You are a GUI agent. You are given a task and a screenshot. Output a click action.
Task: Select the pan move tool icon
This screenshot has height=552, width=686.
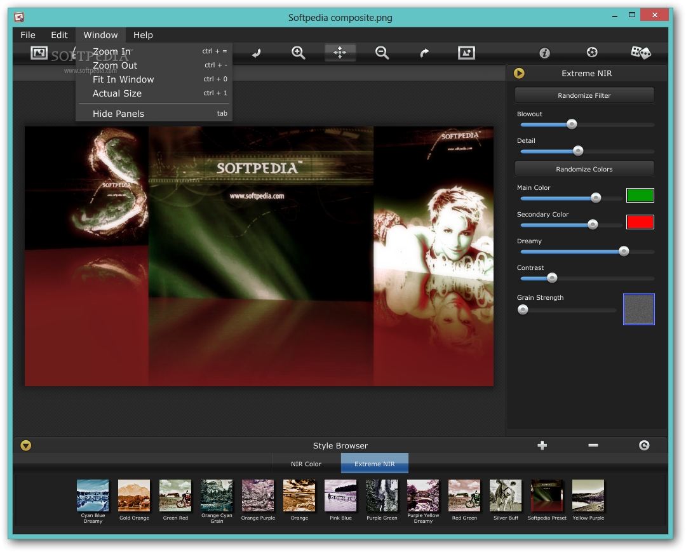[x=340, y=53]
